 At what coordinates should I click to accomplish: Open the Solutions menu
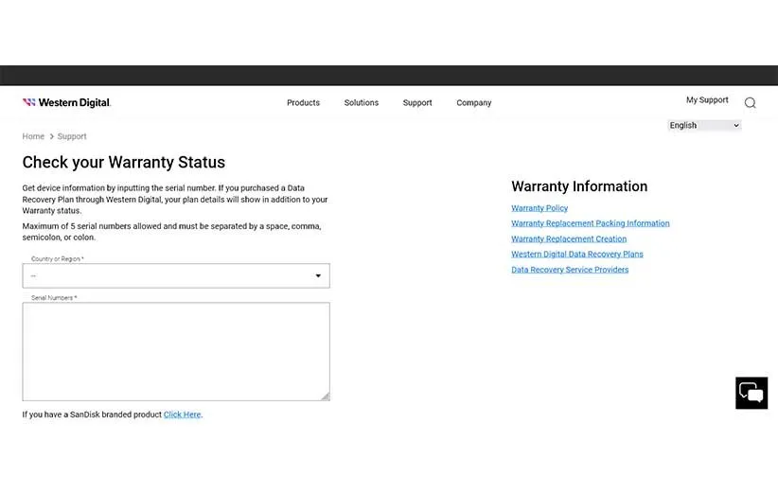tap(361, 103)
